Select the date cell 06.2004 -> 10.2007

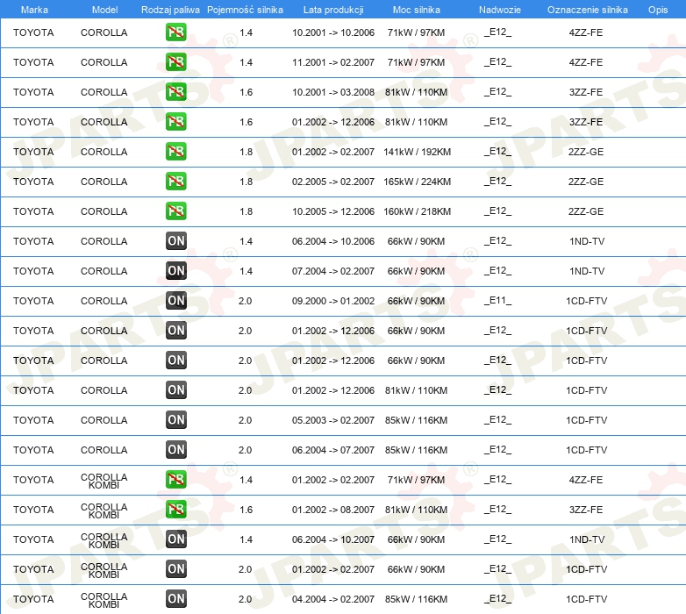click(333, 539)
